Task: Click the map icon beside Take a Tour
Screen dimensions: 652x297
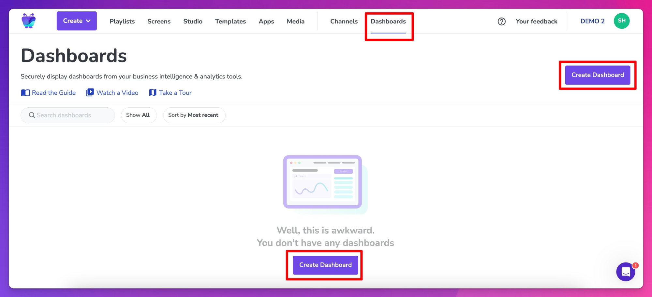Action: click(x=153, y=93)
